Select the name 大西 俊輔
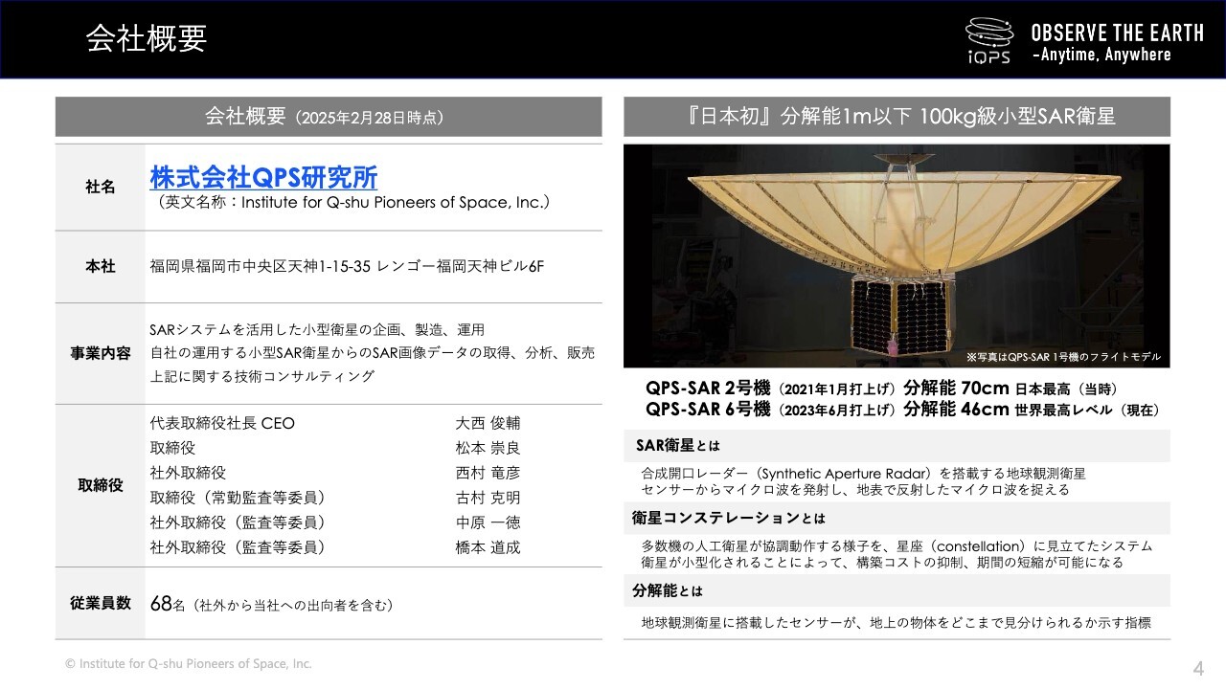 (x=488, y=423)
